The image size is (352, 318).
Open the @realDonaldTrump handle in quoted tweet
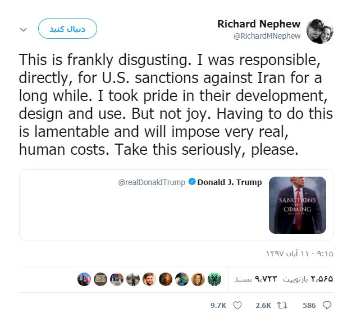pyautogui.click(x=152, y=182)
